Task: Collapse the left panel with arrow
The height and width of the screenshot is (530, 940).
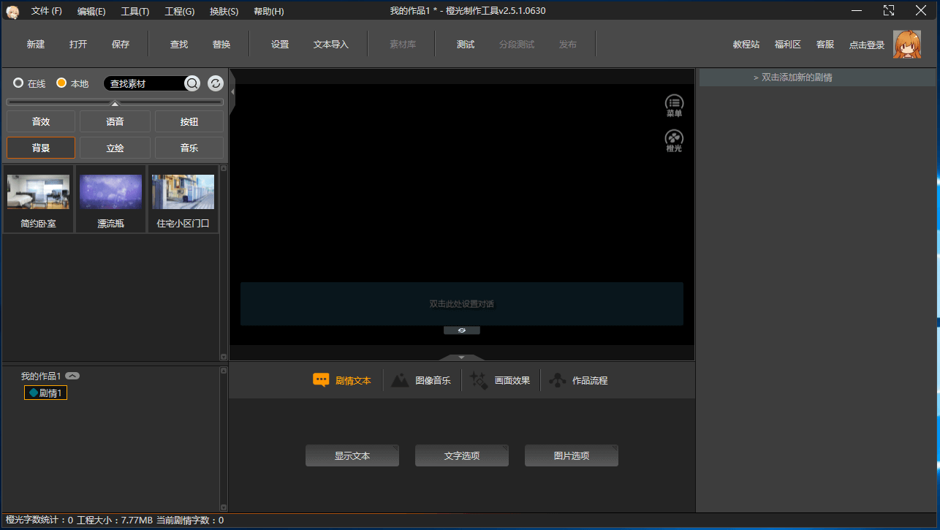Action: click(232, 92)
